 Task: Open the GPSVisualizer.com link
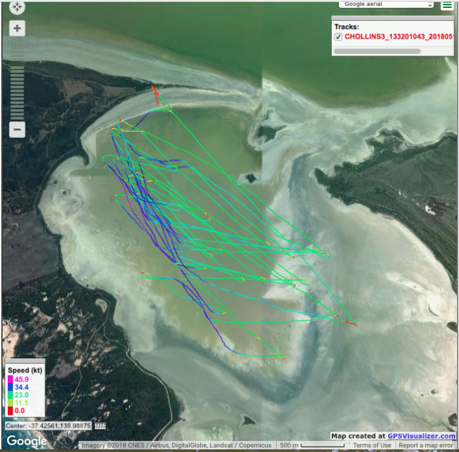(x=421, y=436)
